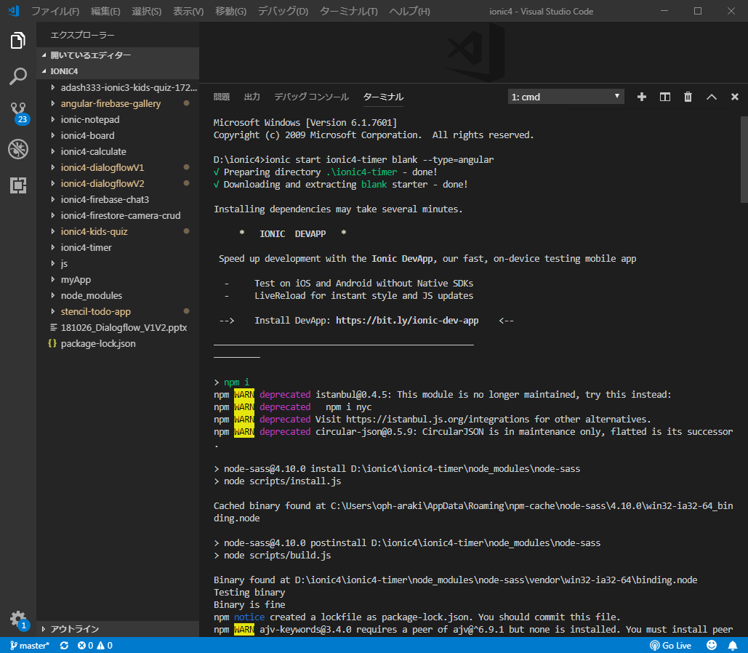Open the terminal selector dropdown '1: cmd'
Screen dimensions: 748x653
[x=566, y=97]
